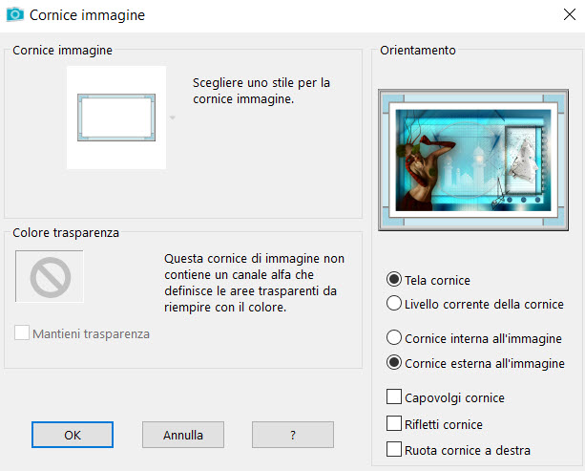
Task: Click the Orientamento frame preview image
Action: click(x=473, y=160)
